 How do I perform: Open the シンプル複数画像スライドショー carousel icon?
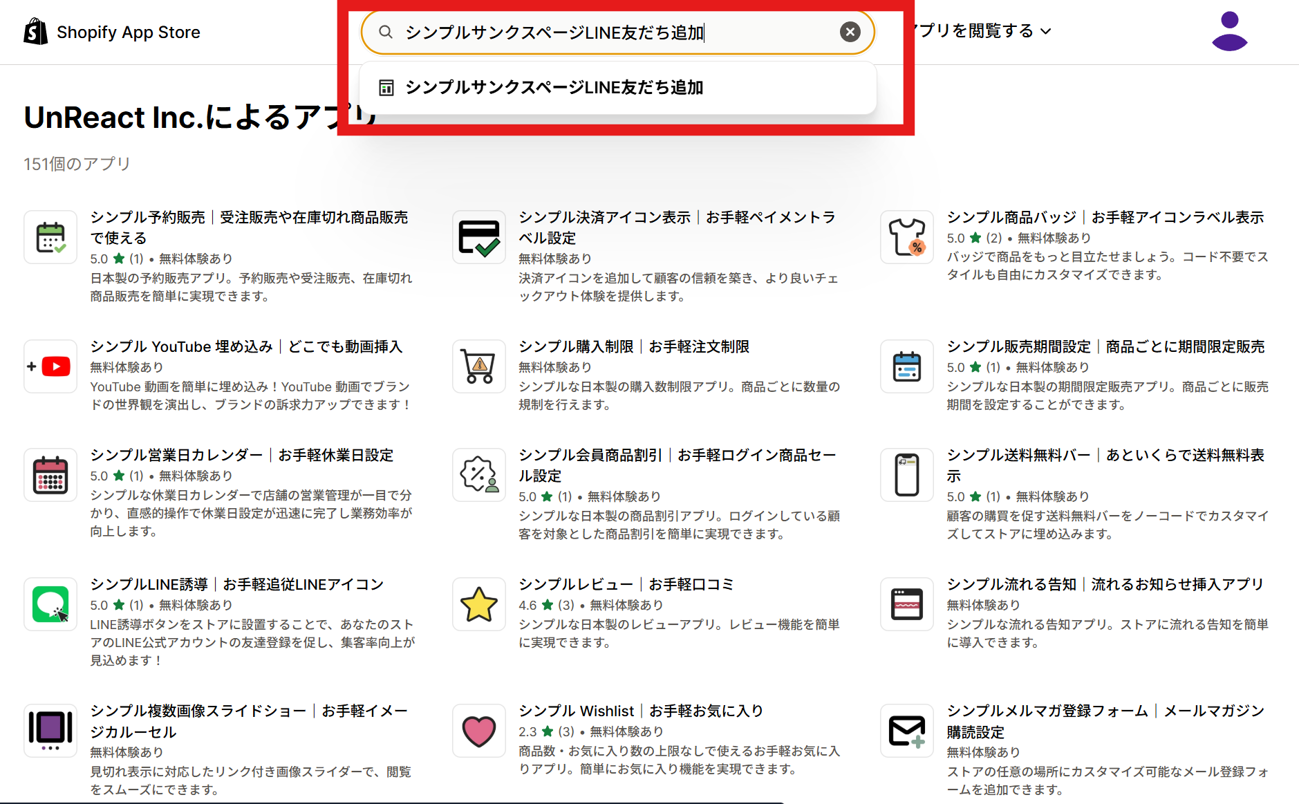point(50,731)
